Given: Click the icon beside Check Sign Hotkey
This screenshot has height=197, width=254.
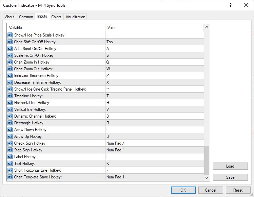Looking at the screenshot, I should click(10, 143).
